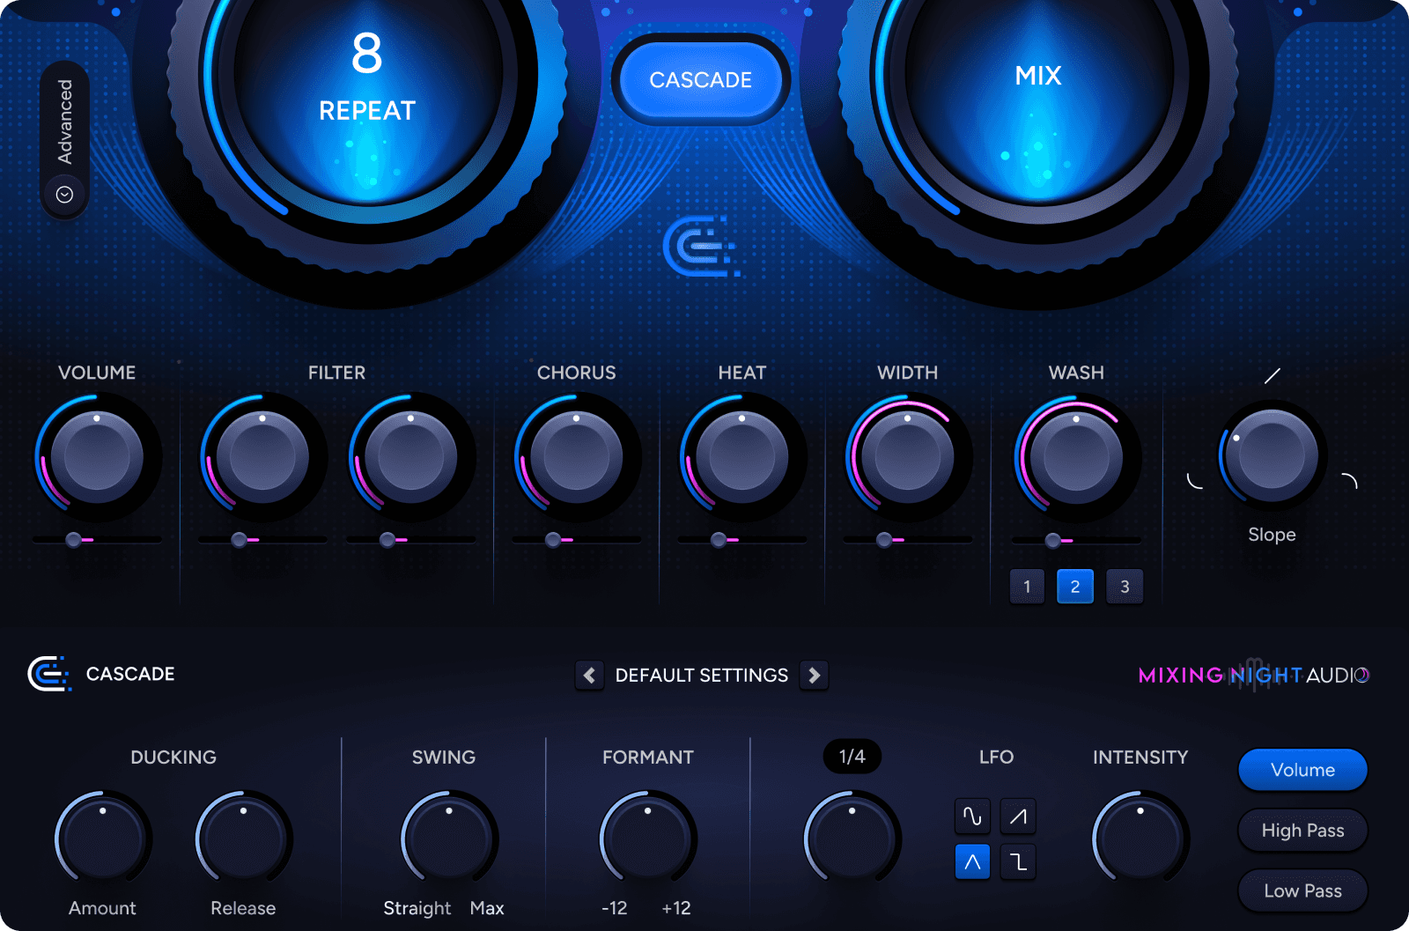Select the triangle wave LFO shape

pyautogui.click(x=971, y=861)
